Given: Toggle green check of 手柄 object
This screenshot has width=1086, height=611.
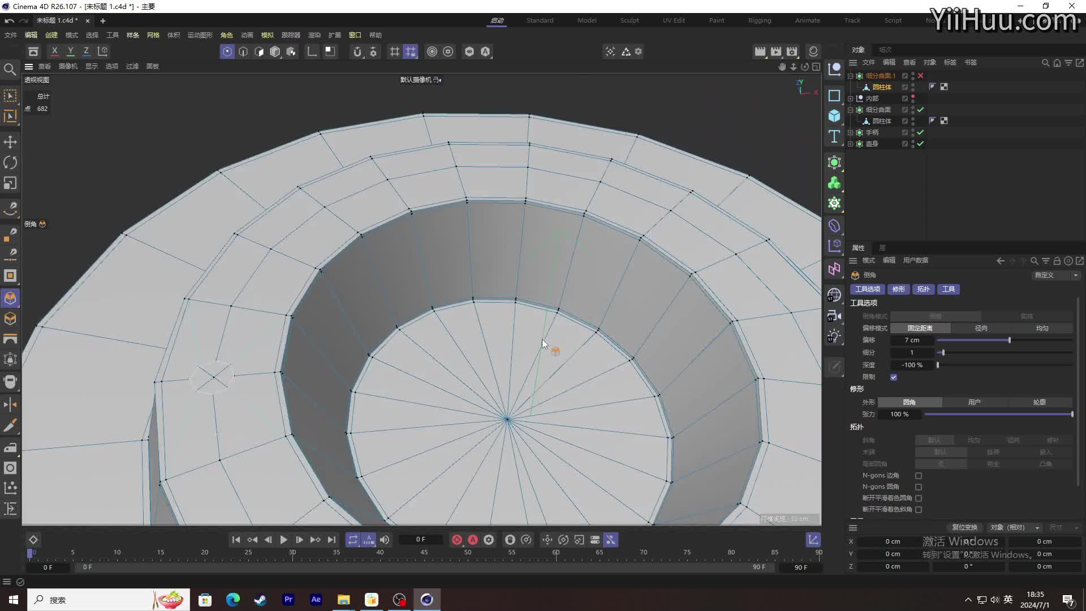Looking at the screenshot, I should coord(920,132).
